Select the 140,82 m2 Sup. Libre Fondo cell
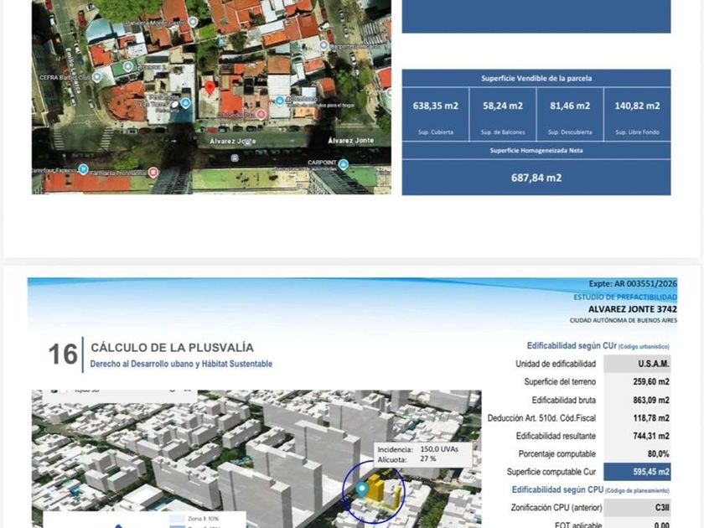Viewport: 704px width, 528px height. pyautogui.click(x=638, y=115)
